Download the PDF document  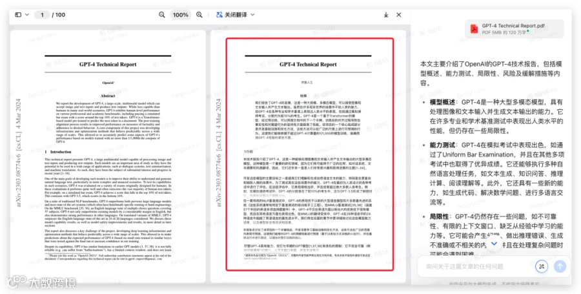[386, 15]
